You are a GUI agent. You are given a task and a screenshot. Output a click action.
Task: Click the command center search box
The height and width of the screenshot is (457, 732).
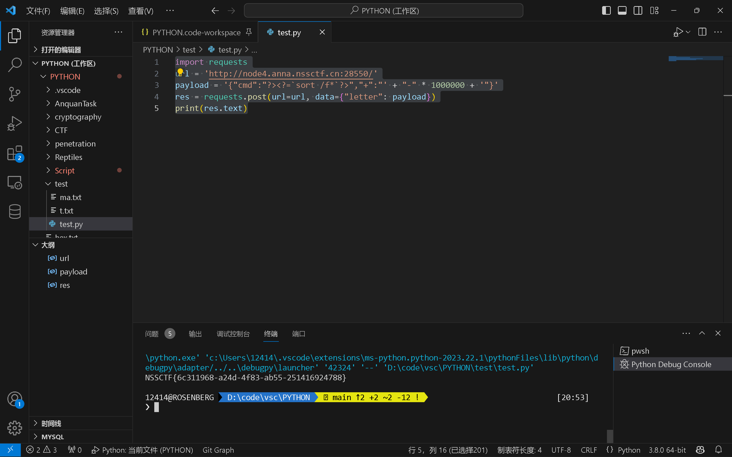[383, 11]
